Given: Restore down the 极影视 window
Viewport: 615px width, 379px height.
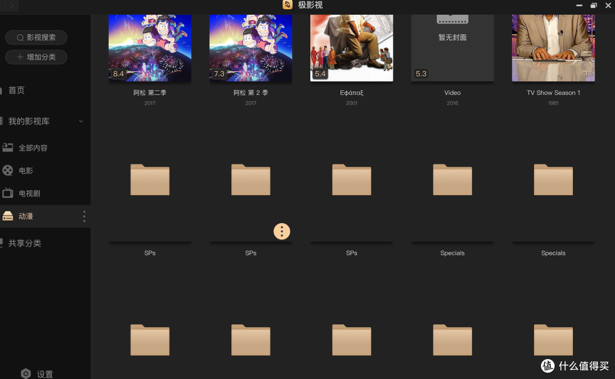Looking at the screenshot, I should point(593,6).
